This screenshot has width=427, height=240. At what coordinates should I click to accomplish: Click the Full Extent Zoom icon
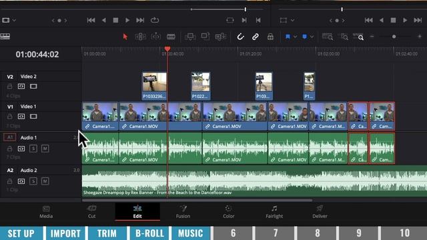[328, 37]
